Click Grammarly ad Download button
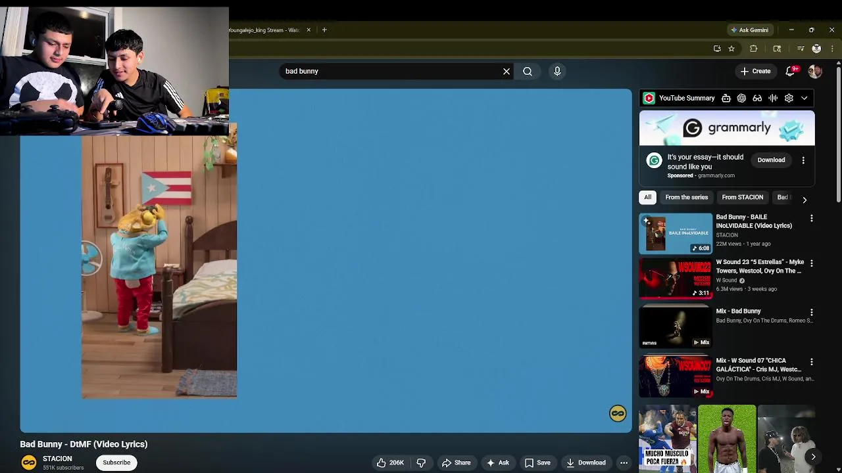The image size is (842, 473). [x=771, y=160]
